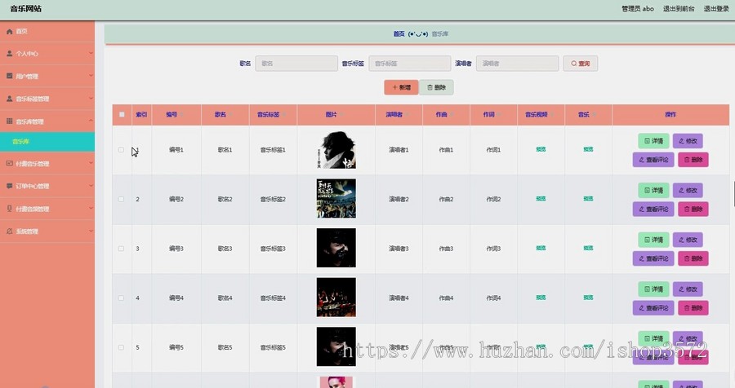735x388 pixels.
Task: Expand the 订单中心管理 chevron
Action: (x=91, y=186)
